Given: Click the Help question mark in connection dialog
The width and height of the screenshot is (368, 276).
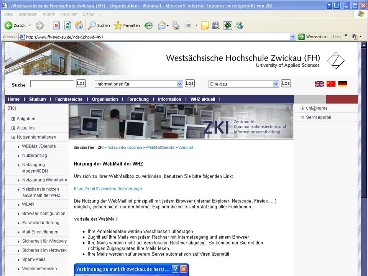Looking at the screenshot, I should (x=175, y=269).
